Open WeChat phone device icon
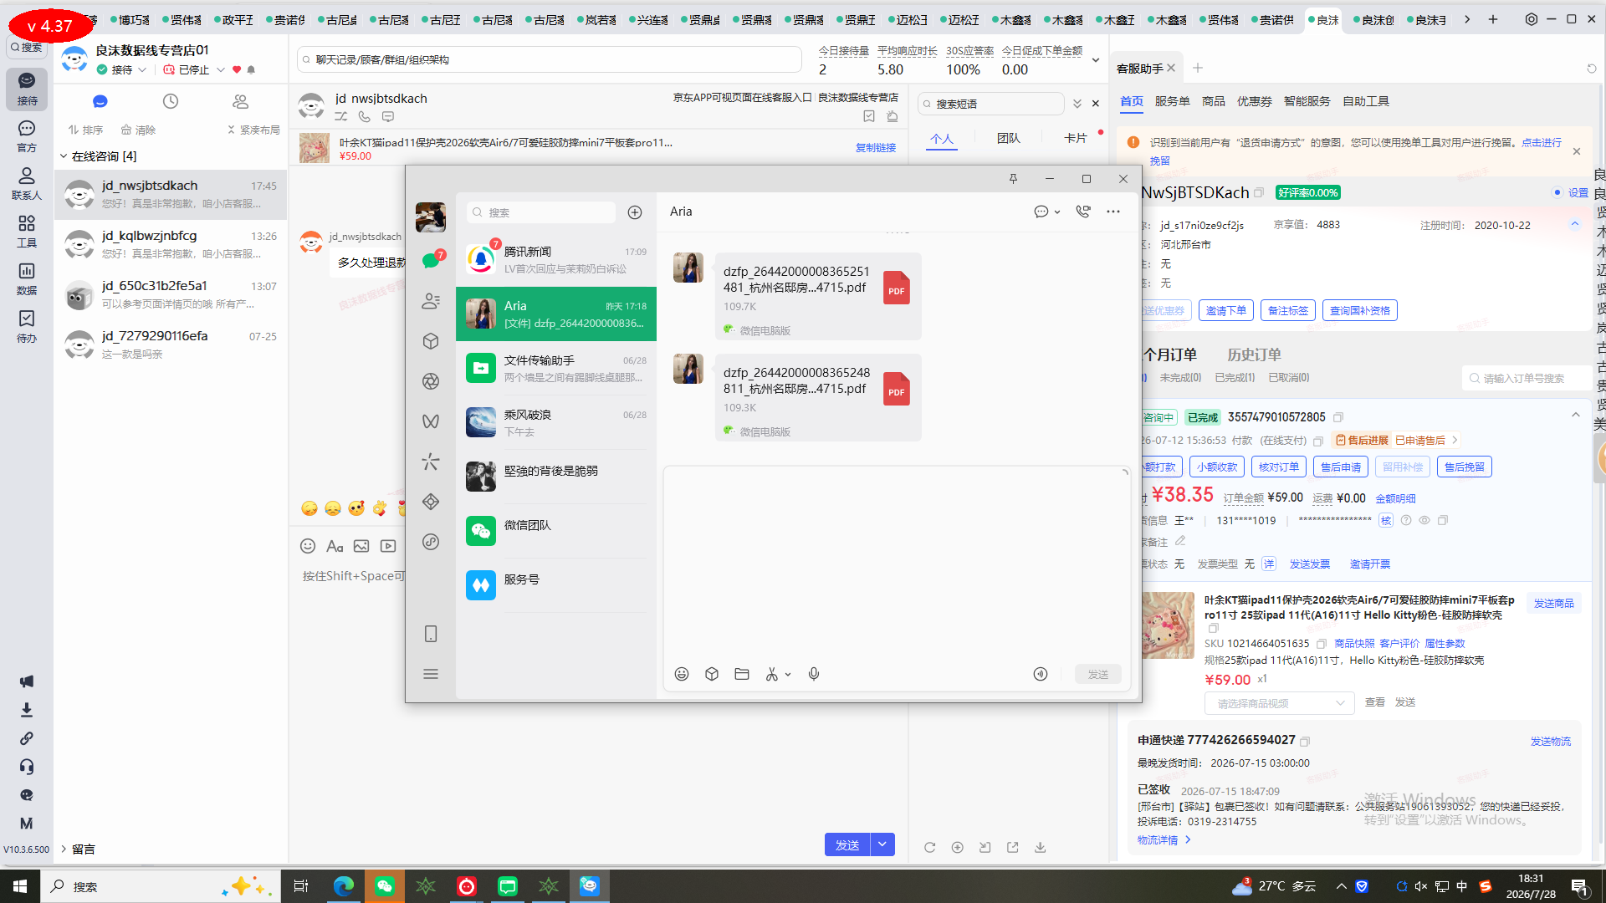The height and width of the screenshot is (903, 1606). 431,634
